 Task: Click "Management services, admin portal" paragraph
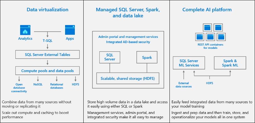(x=125, y=115)
